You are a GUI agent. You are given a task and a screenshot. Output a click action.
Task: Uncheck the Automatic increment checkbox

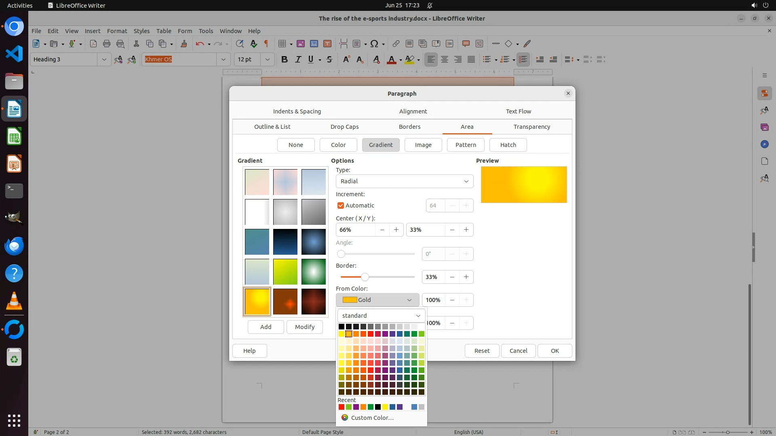(x=341, y=205)
